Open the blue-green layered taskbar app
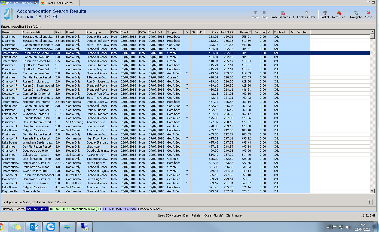The image size is (379, 232). [68, 227]
